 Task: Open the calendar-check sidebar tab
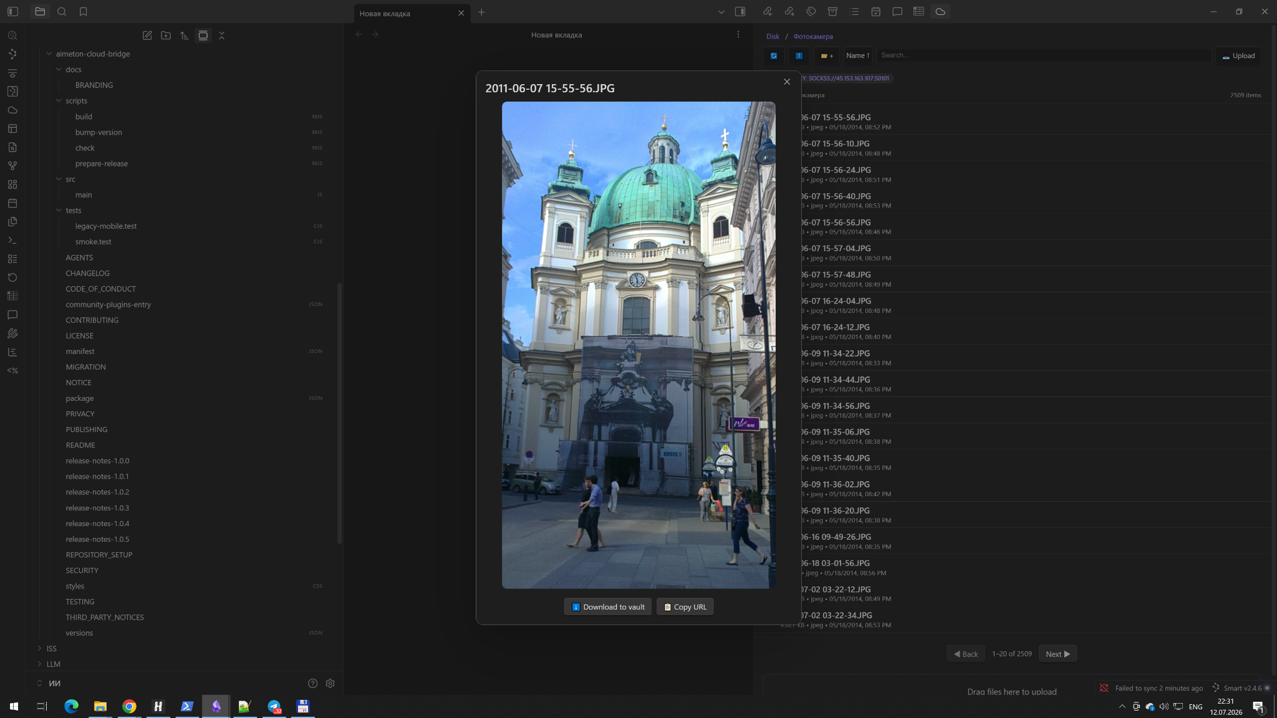876,12
